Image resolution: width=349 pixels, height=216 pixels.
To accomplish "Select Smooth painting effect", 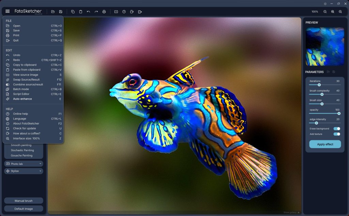I will (x=21, y=145).
